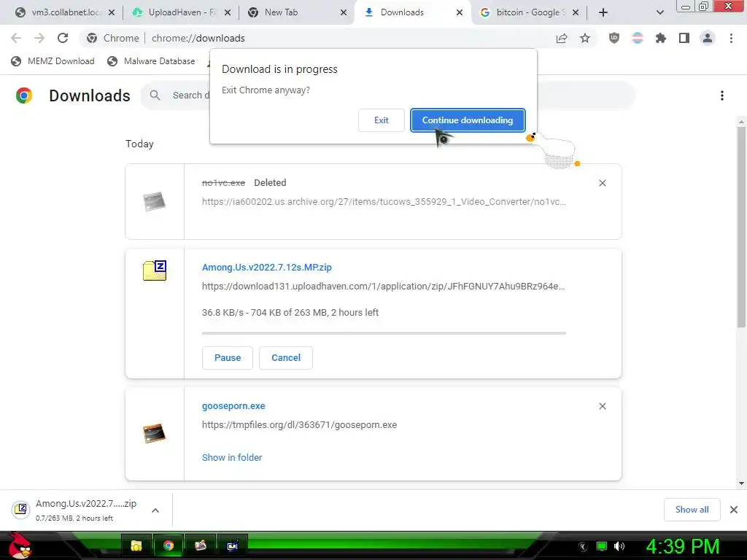The height and width of the screenshot is (560, 747).
Task: Open third taskbar app icon
Action: [200, 545]
